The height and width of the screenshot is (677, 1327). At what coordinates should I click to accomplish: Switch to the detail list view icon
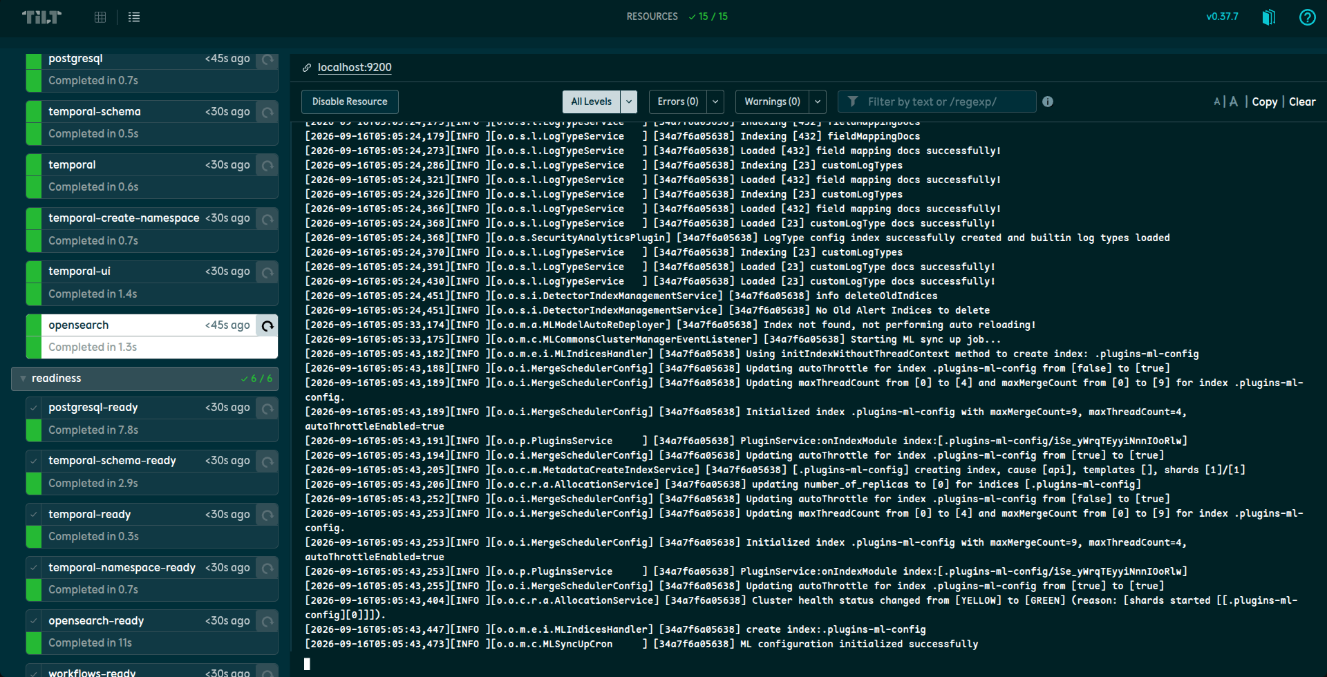[134, 17]
